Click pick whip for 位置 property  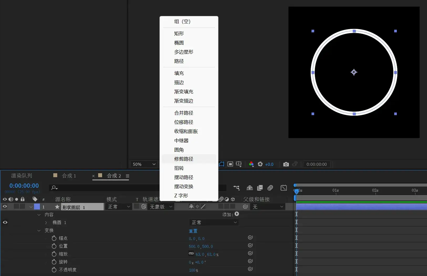coord(250,245)
